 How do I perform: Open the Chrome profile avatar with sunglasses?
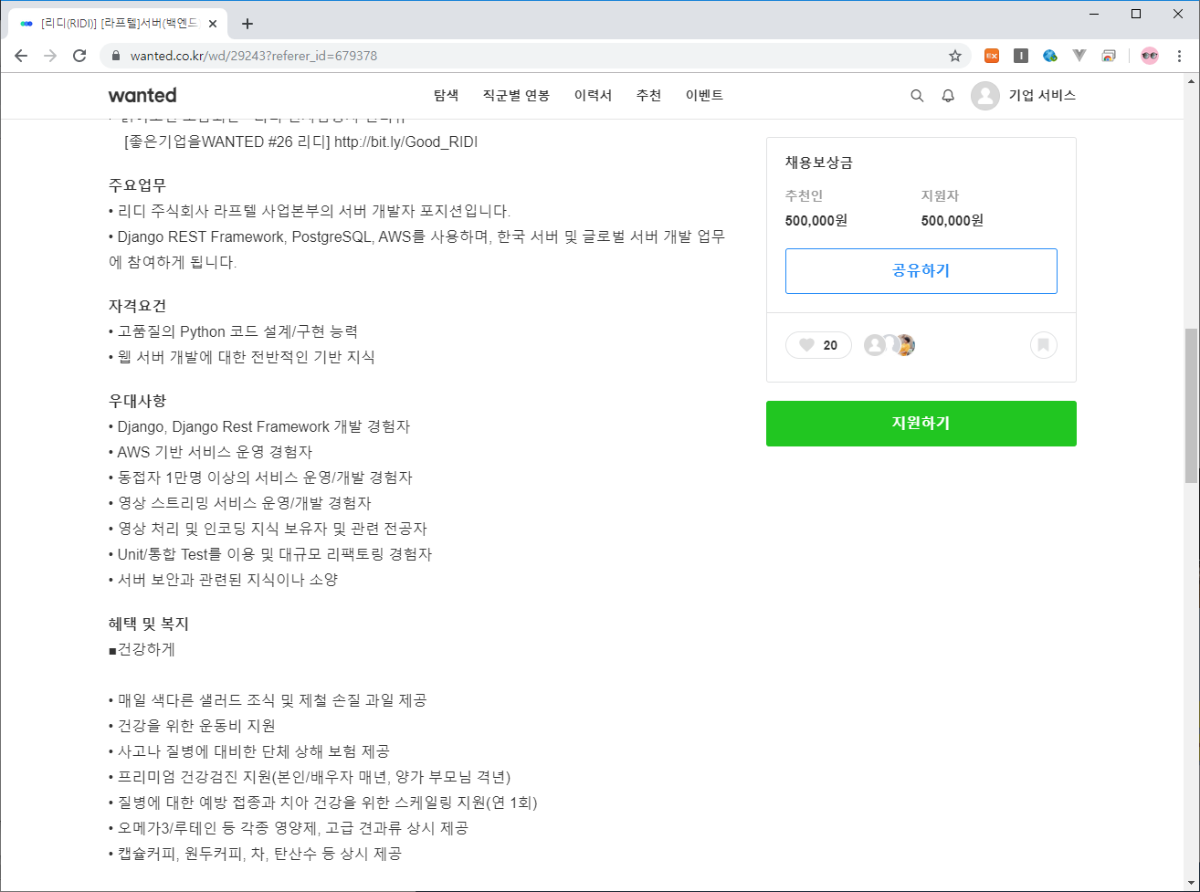(1150, 56)
